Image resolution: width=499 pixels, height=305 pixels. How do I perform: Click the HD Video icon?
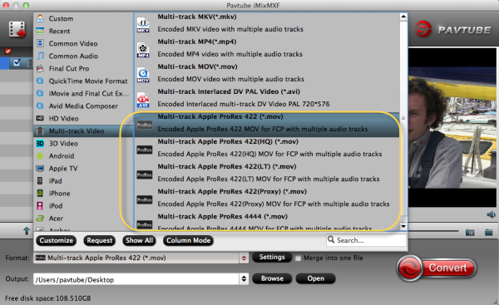tap(40, 118)
